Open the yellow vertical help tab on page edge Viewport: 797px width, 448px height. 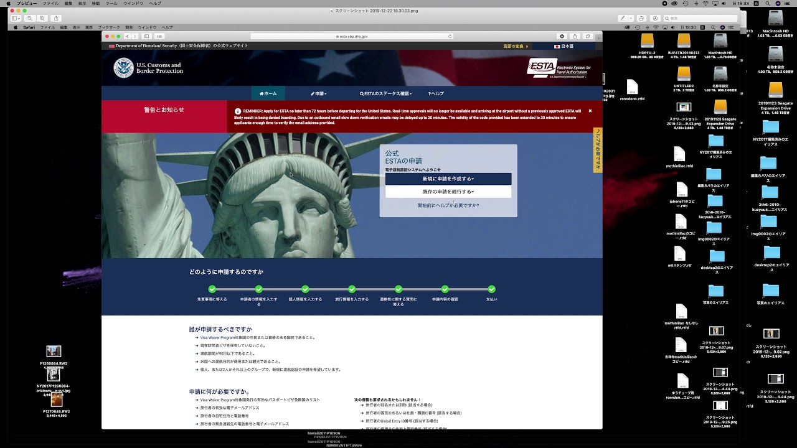[x=598, y=150]
